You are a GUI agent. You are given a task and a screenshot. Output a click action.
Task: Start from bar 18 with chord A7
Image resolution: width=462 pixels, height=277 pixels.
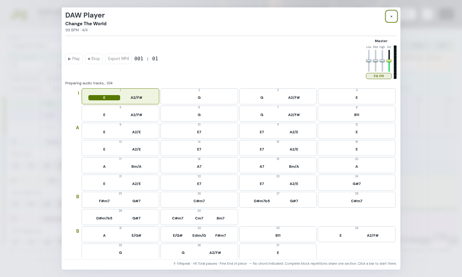[199, 165]
